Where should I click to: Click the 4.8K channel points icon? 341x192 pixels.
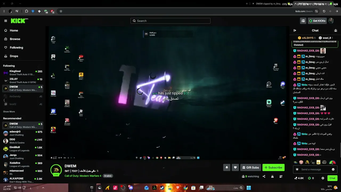299,178
